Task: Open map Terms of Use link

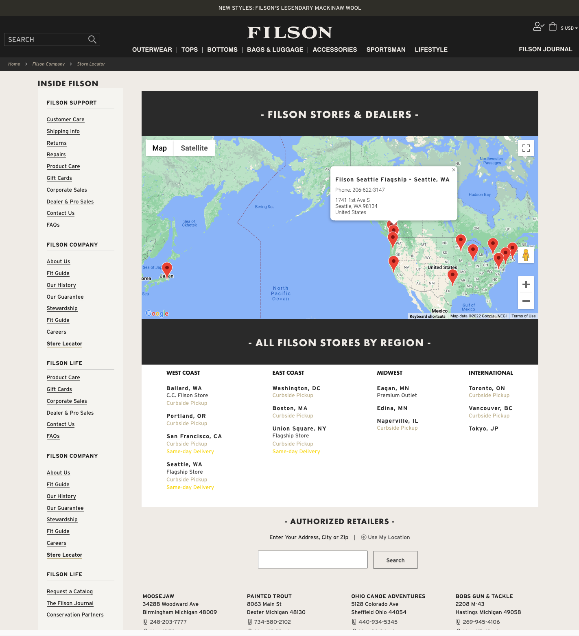Action: click(x=524, y=316)
